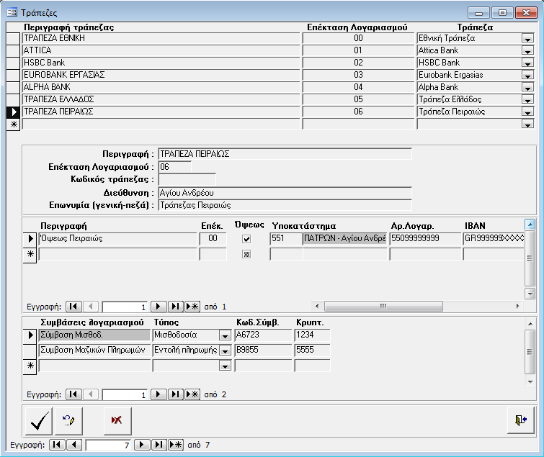
Task: Click the red X delete record button
Action: [117, 421]
